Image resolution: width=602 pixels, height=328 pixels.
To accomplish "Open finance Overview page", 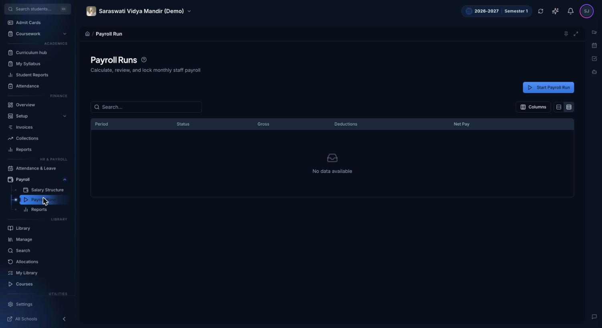I will (25, 105).
